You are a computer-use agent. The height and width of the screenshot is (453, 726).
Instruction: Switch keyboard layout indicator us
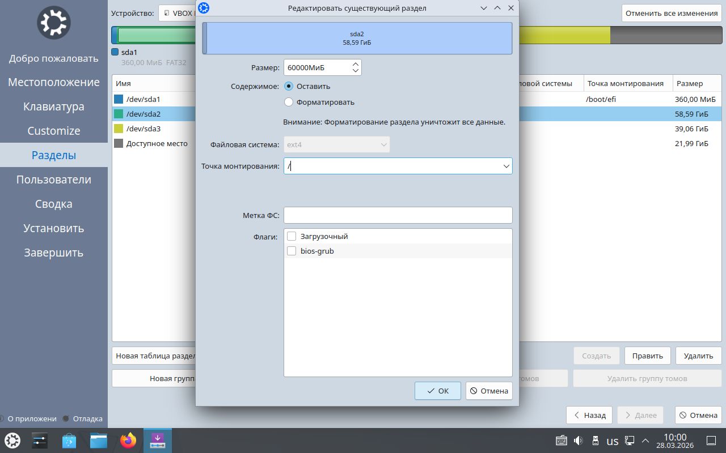(x=613, y=441)
